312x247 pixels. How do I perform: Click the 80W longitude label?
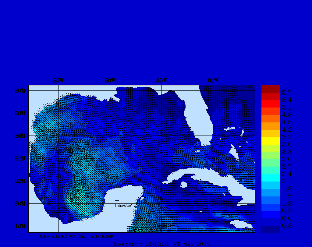pyautogui.click(x=213, y=81)
